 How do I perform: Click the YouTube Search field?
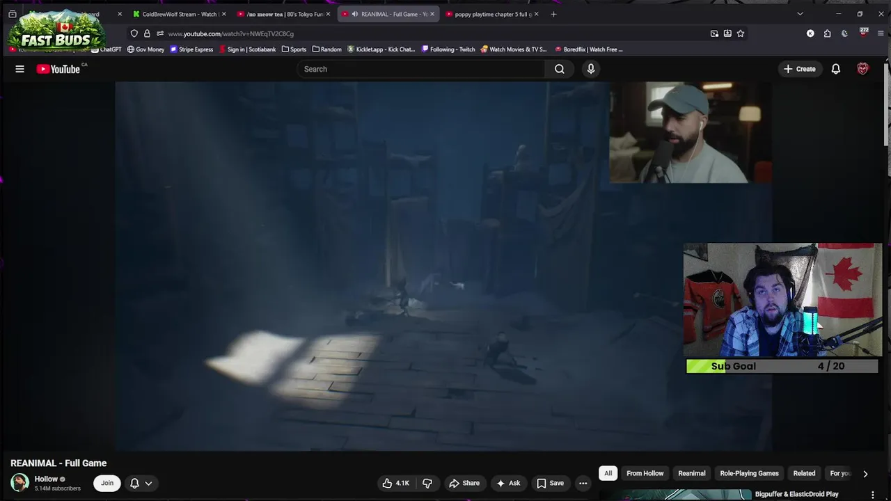(421, 69)
